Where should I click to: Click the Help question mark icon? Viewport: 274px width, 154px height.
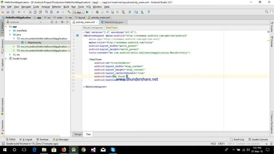coord(149,12)
